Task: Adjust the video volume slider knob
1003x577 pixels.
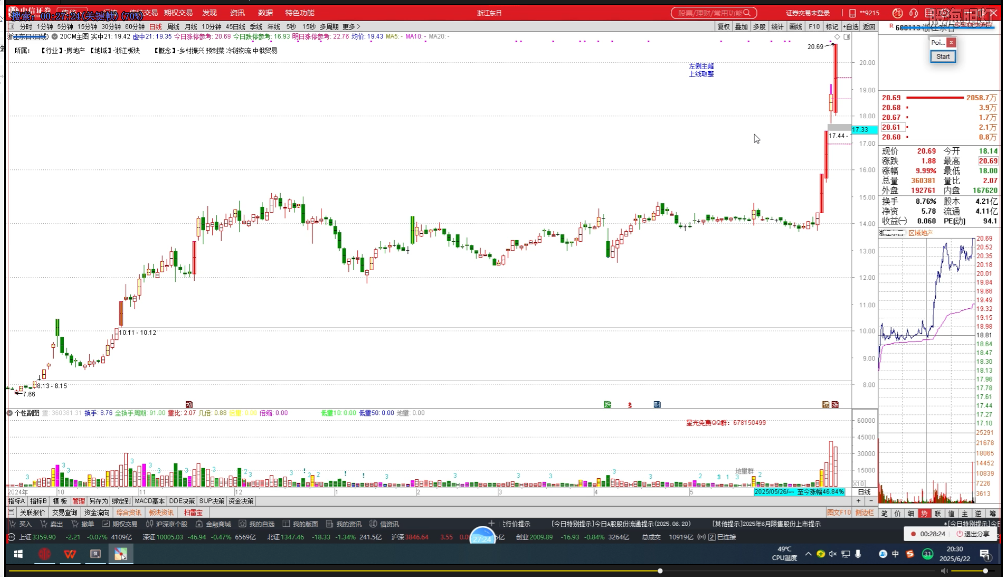Action: pyautogui.click(x=985, y=571)
